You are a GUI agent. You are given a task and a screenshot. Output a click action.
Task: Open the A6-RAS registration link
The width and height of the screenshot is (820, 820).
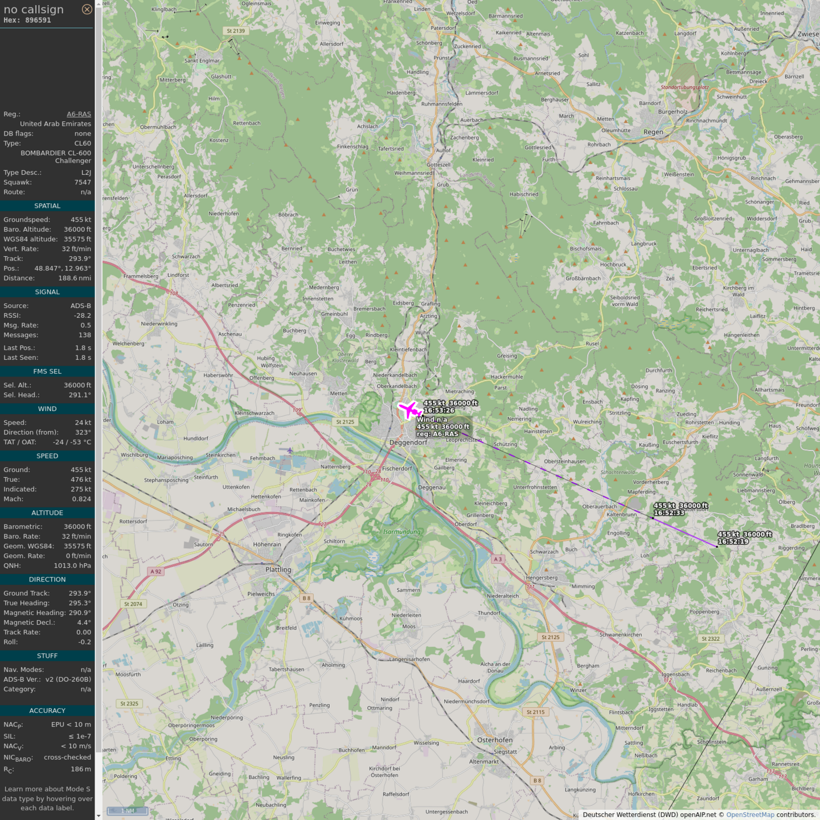[x=79, y=114]
